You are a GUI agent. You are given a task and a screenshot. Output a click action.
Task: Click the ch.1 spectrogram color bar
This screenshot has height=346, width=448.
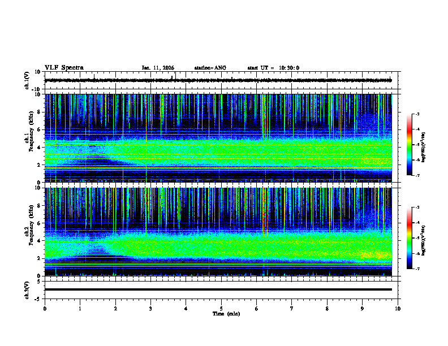[409, 145]
